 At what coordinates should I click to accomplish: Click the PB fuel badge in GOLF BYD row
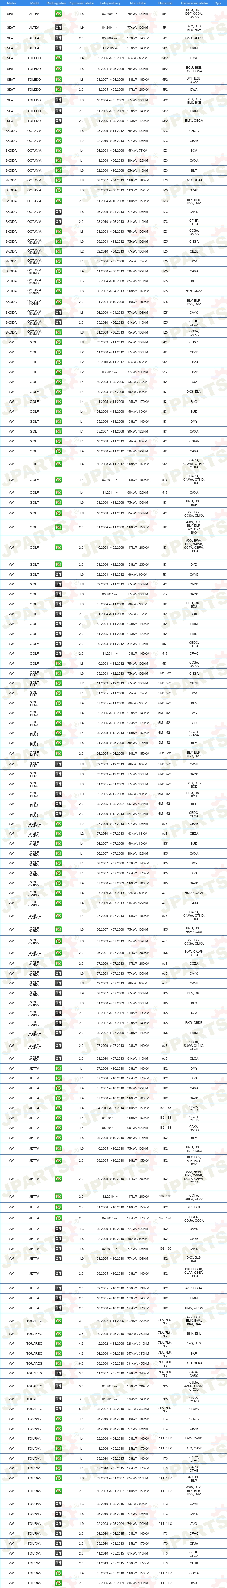[x=58, y=564]
